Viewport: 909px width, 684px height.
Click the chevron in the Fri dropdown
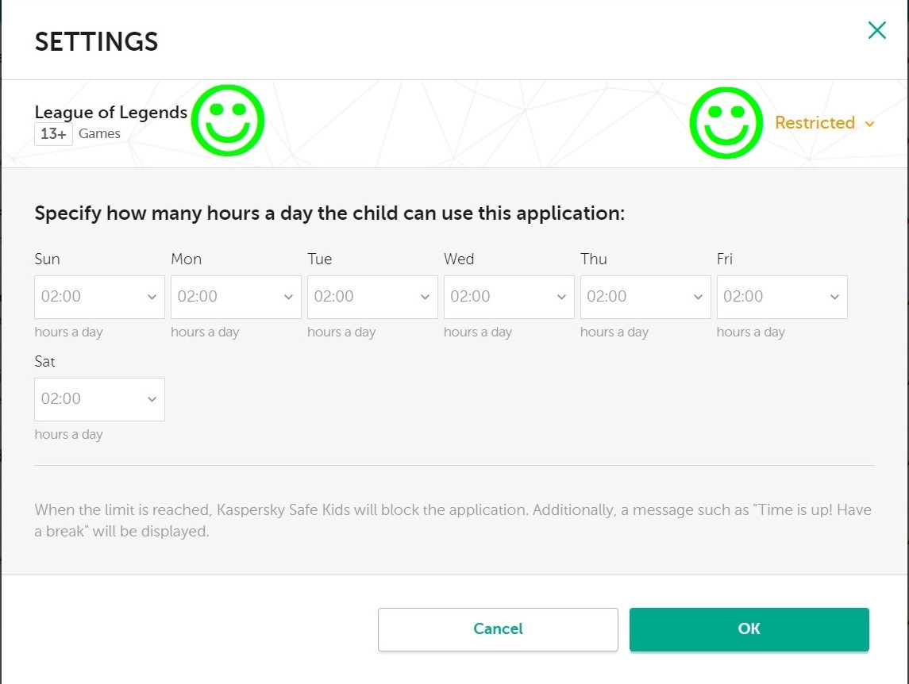tap(834, 297)
